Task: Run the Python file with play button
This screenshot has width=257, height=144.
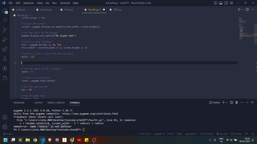Action: 239,10
